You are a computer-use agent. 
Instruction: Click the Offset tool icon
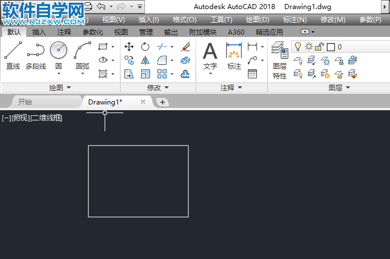click(185, 74)
